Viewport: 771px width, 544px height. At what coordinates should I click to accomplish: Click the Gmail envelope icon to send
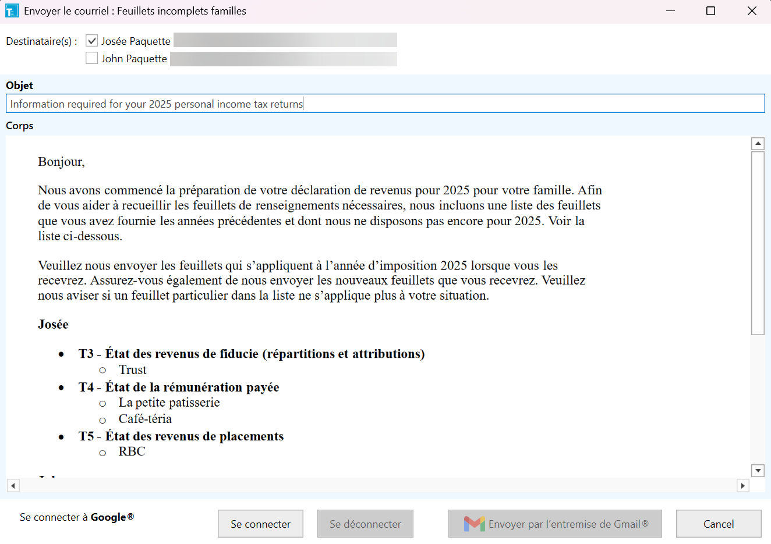coord(474,524)
